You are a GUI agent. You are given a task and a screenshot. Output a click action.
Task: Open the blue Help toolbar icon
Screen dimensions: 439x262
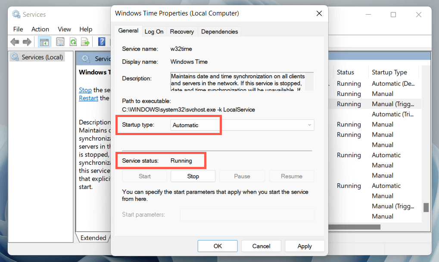102,42
